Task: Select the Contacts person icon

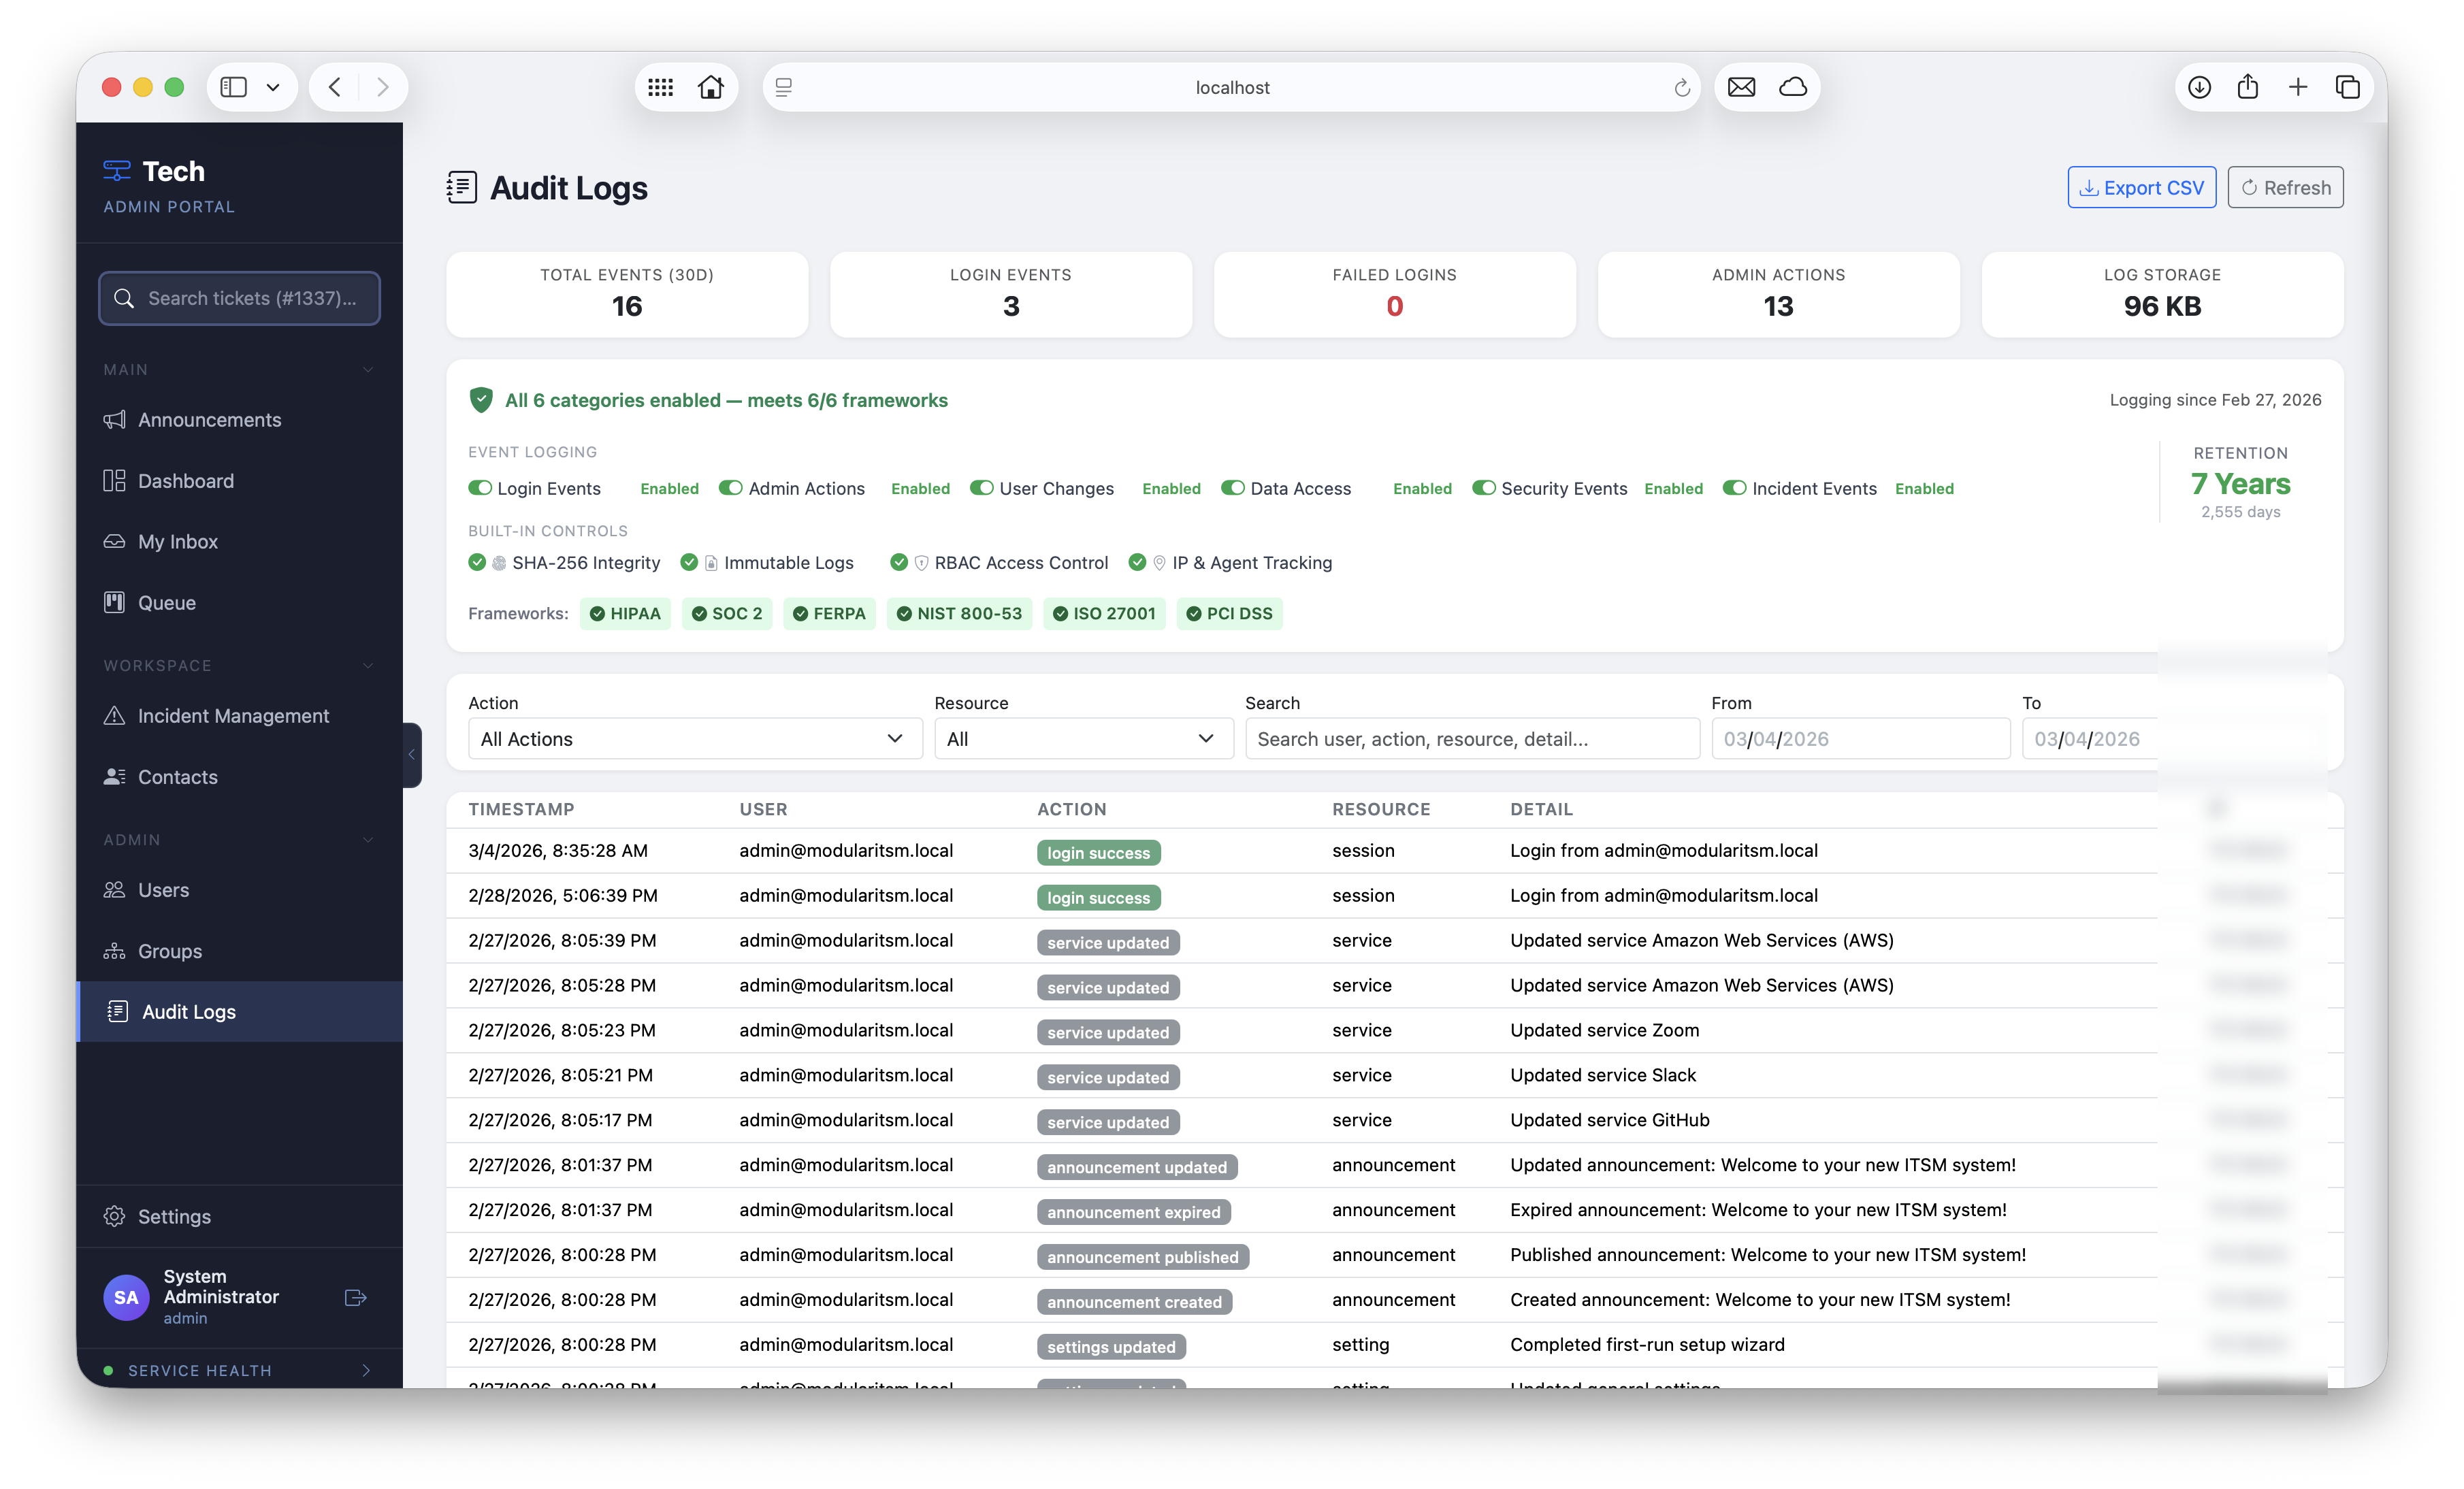Action: point(116,776)
